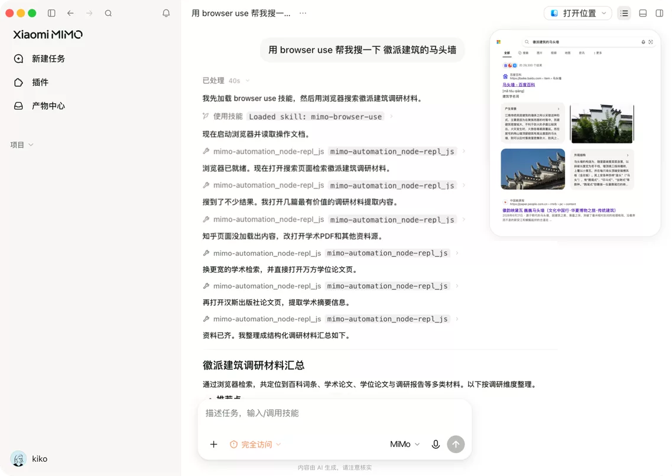Expand the 使用技能 Loaded skill row
Viewport: 672px width, 476px height.
pos(298,116)
